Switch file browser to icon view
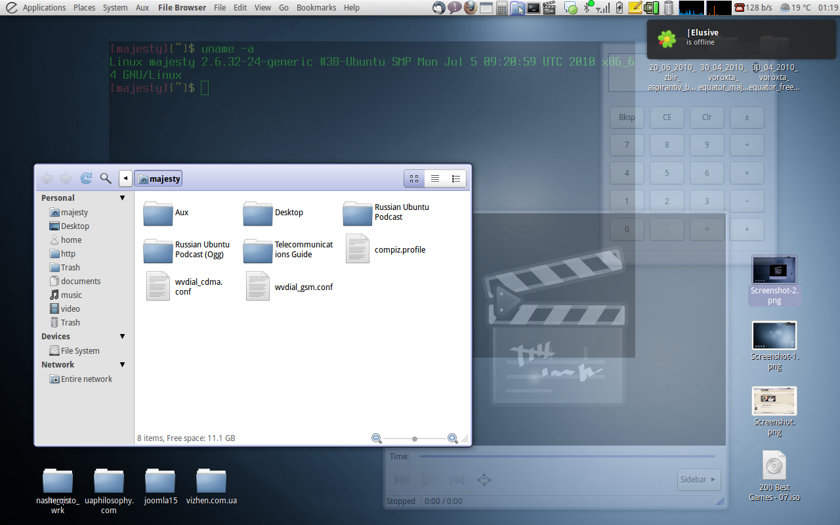 pos(414,178)
